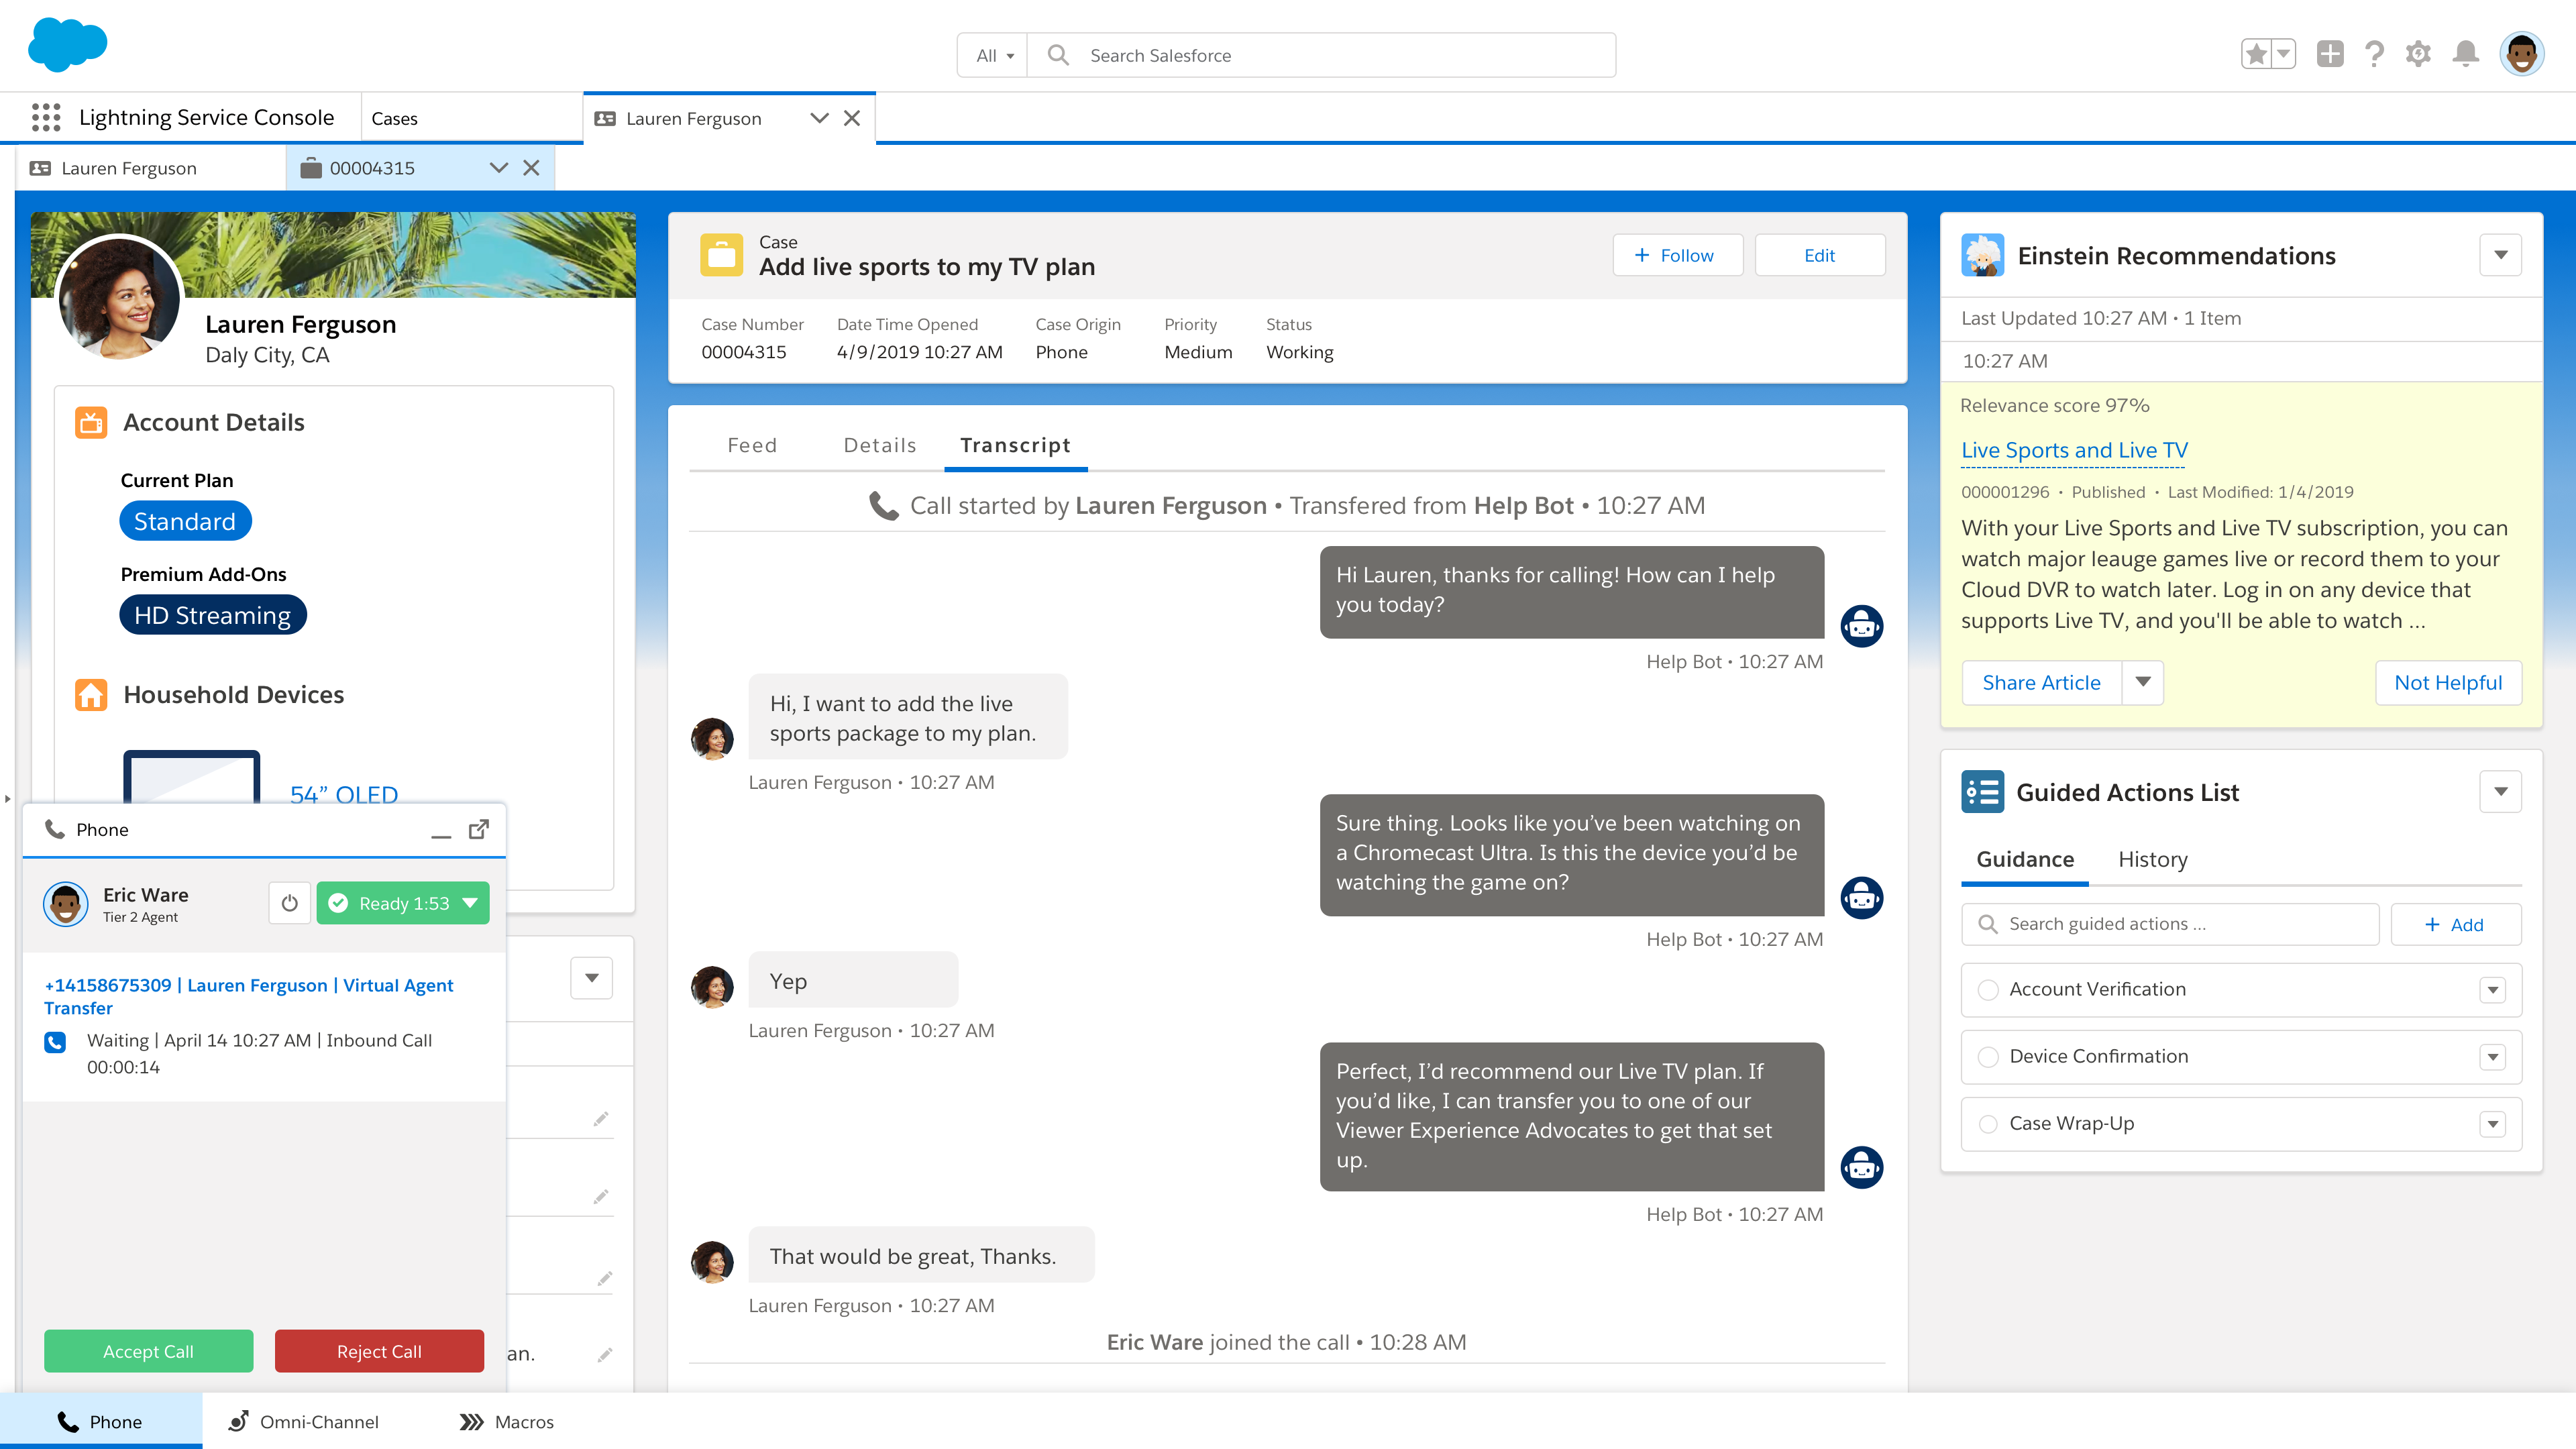This screenshot has height=1449, width=2576.
Task: Select the Case Wrap-Up radio circle
Action: 1988,1123
